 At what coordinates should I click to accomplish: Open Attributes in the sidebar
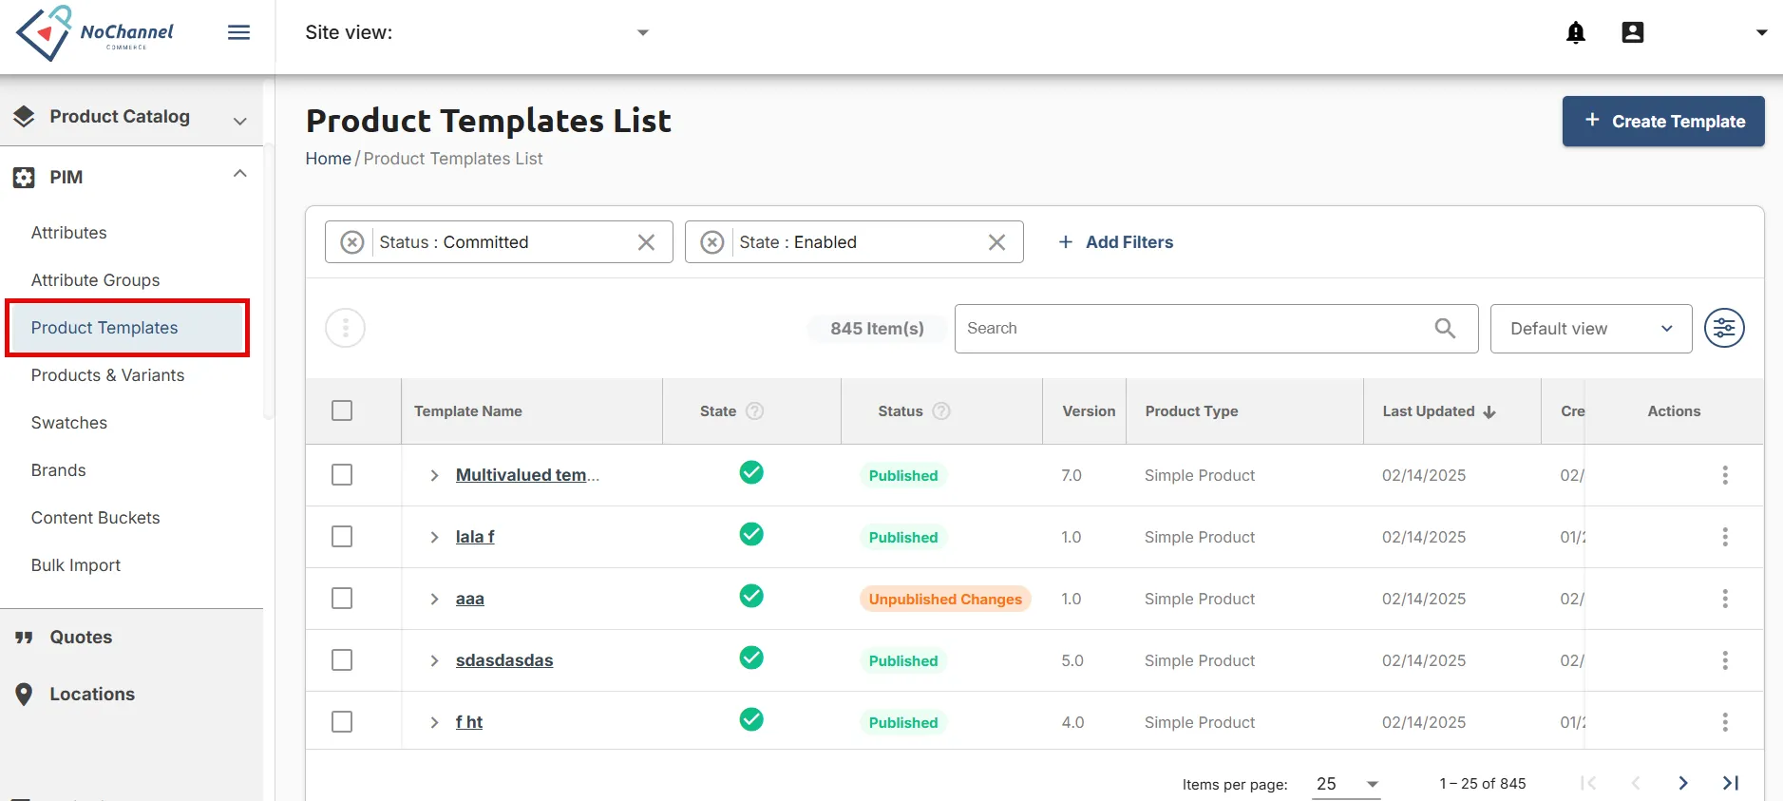[x=68, y=233]
